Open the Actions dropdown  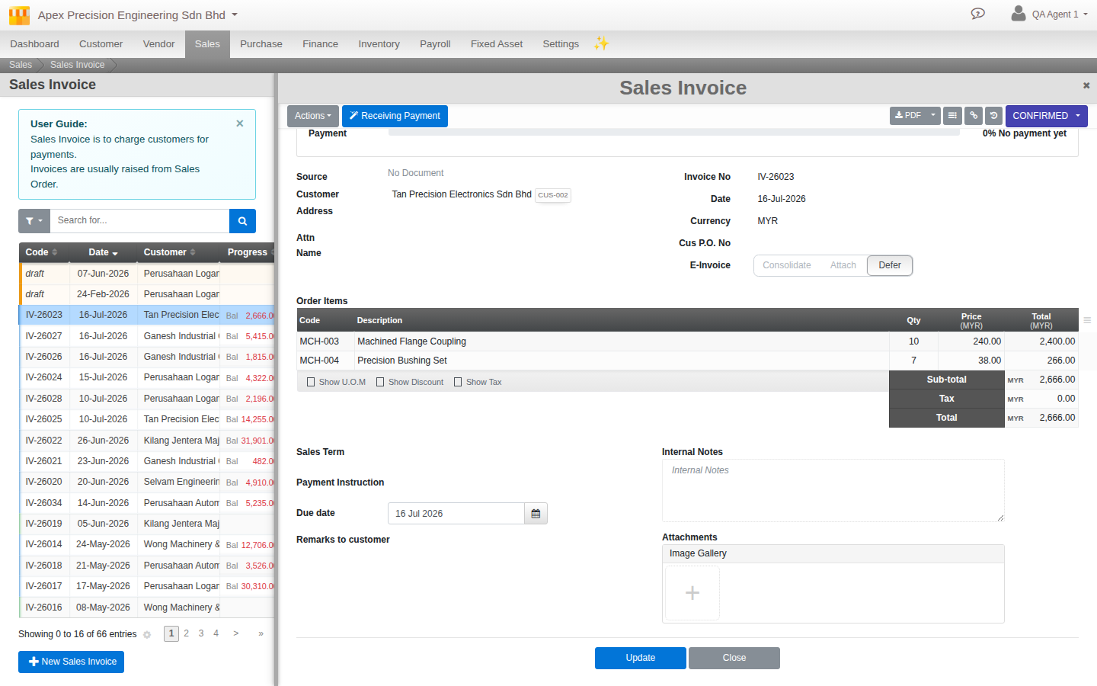tap(313, 116)
